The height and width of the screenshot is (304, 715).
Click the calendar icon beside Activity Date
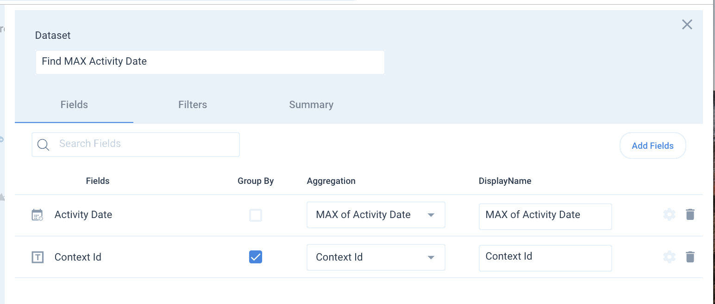37,215
